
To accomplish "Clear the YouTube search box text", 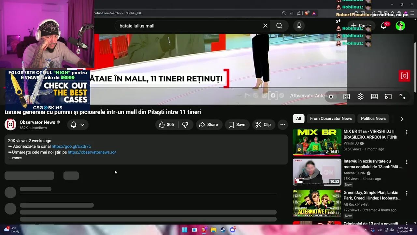I will 266,26.
